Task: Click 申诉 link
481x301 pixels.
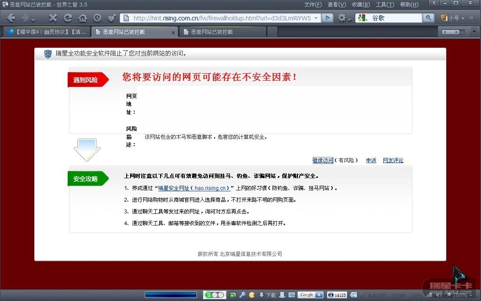Action: (371, 160)
